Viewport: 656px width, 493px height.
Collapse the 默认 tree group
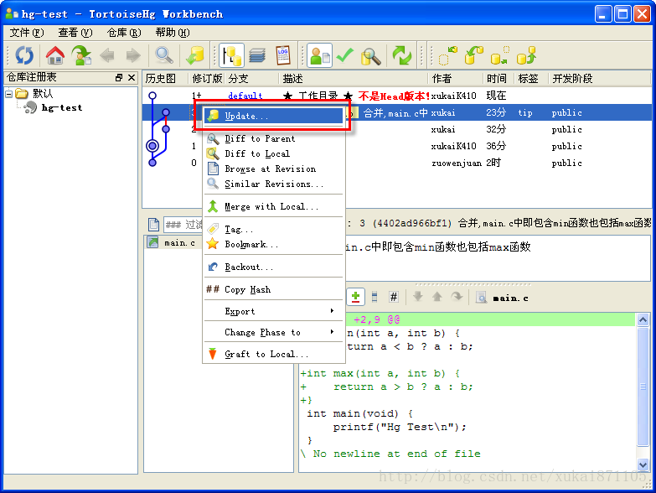point(8,94)
